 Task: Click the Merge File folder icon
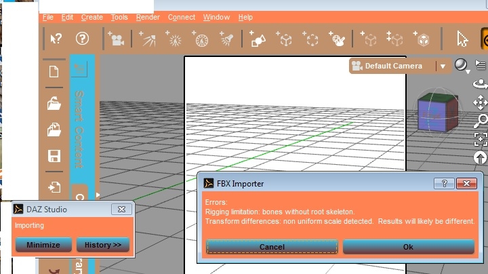pos(54,130)
